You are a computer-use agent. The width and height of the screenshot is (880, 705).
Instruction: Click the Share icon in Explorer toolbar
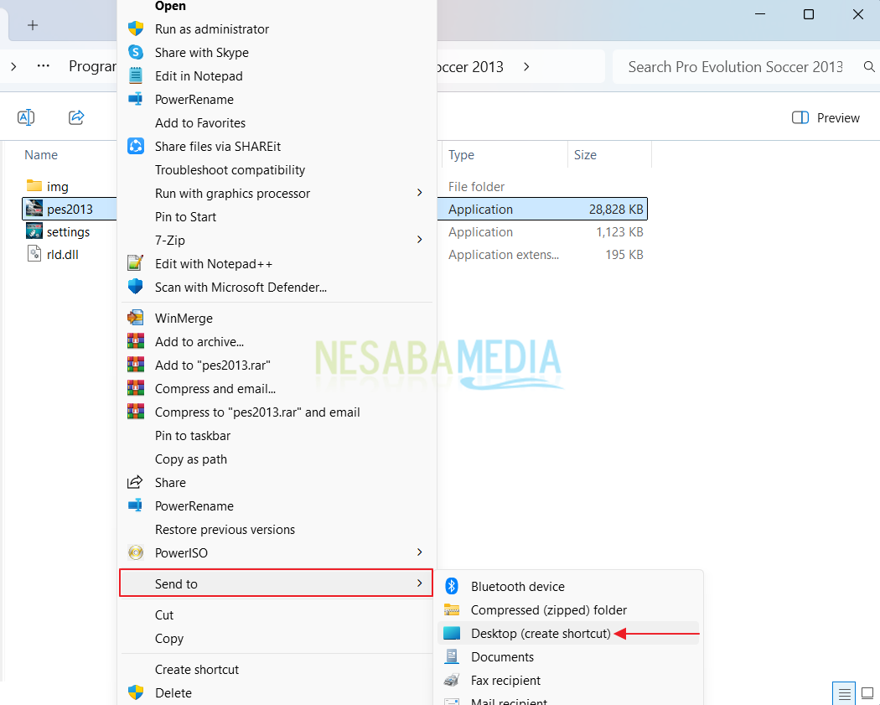click(76, 117)
